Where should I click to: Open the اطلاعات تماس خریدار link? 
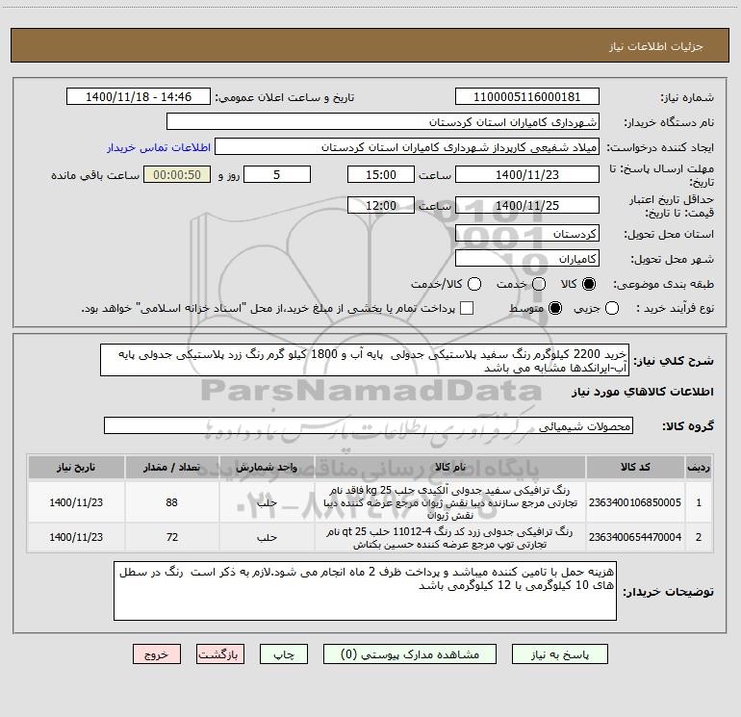[159, 147]
